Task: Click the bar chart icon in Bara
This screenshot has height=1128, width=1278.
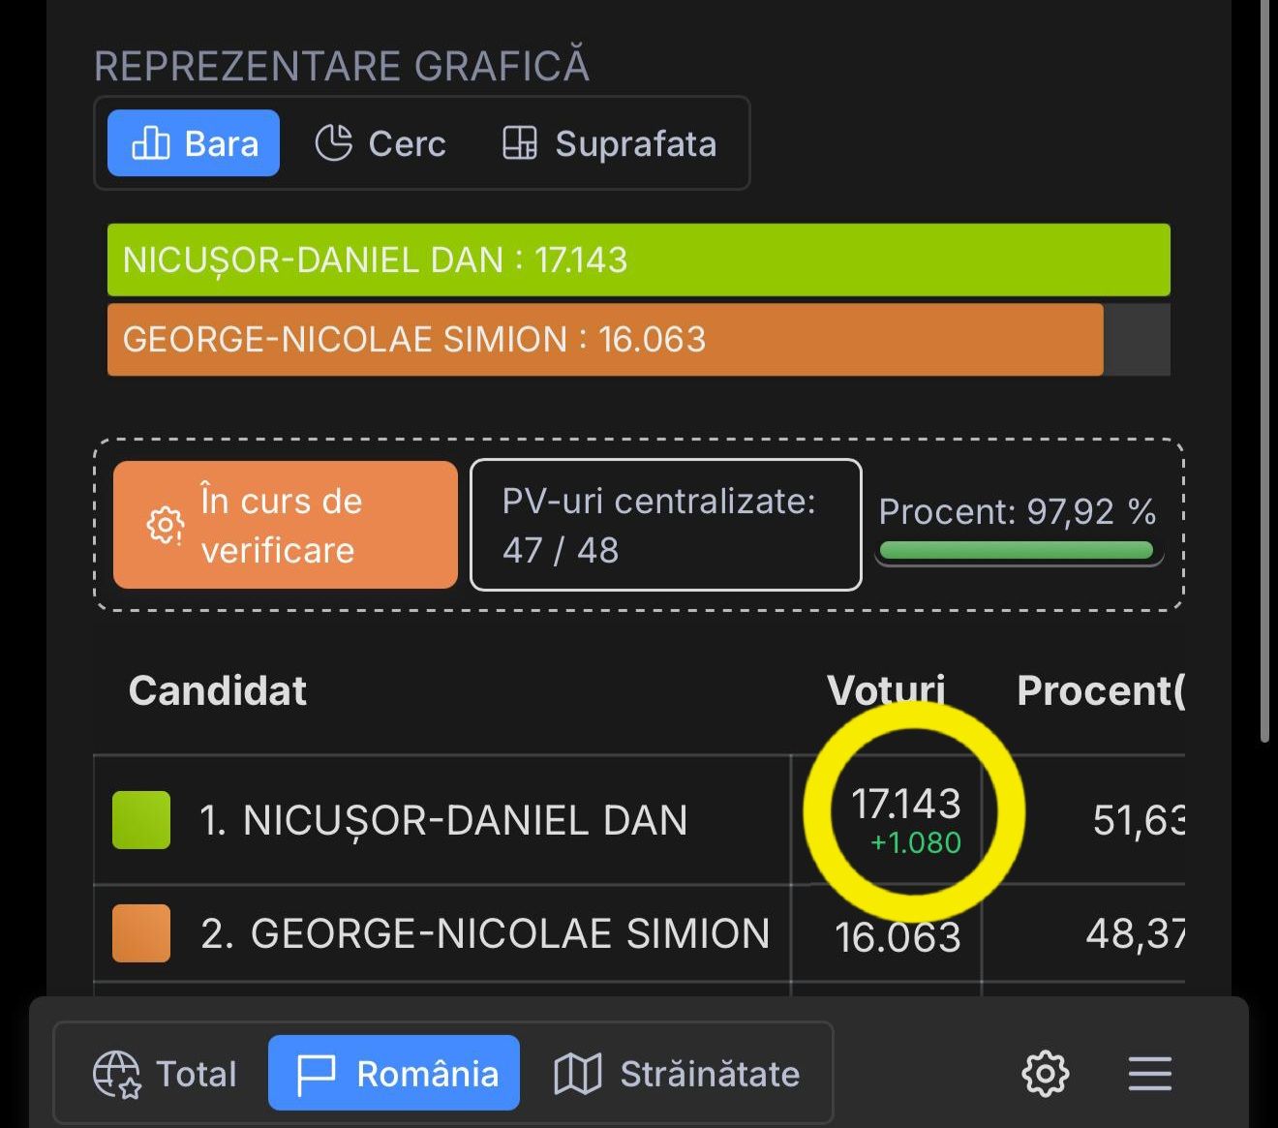Action: (150, 143)
